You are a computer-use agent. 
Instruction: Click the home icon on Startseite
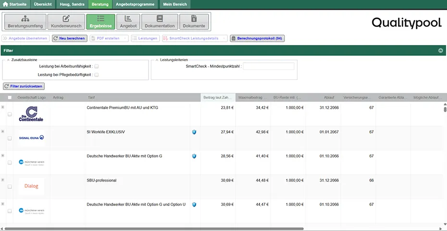(x=5, y=4)
